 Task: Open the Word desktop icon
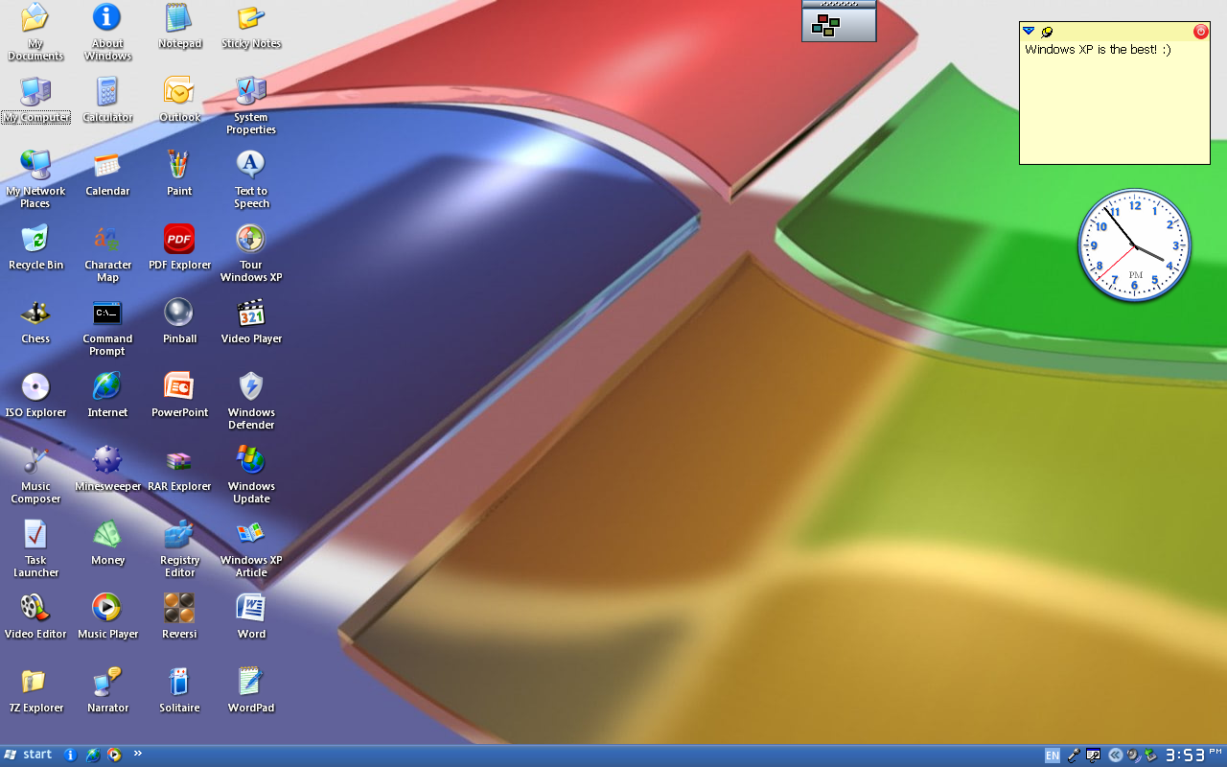tap(251, 616)
